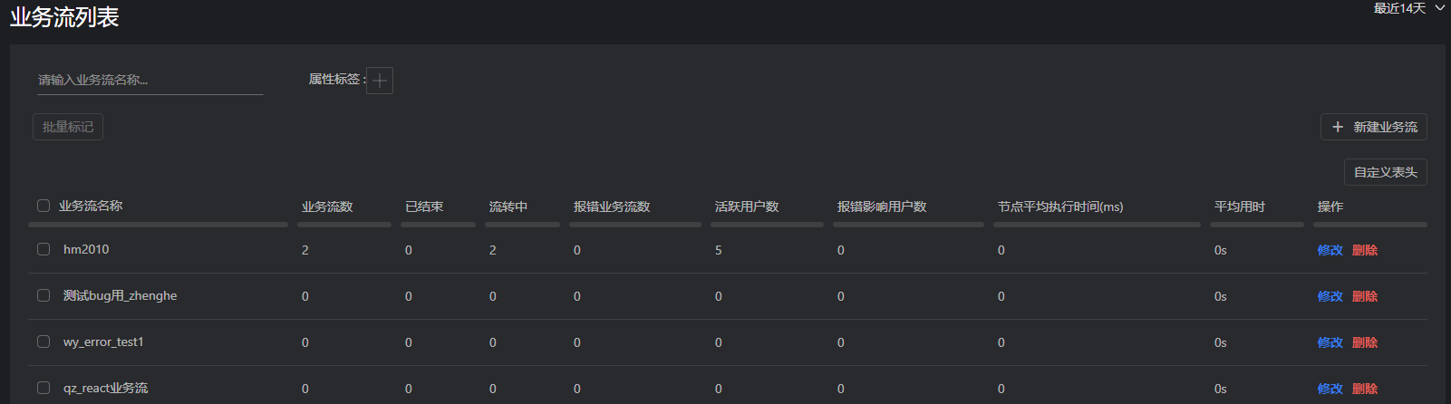Image resolution: width=1451 pixels, height=404 pixels.
Task: Toggle the select-all checkbox in table header
Action: 44,206
